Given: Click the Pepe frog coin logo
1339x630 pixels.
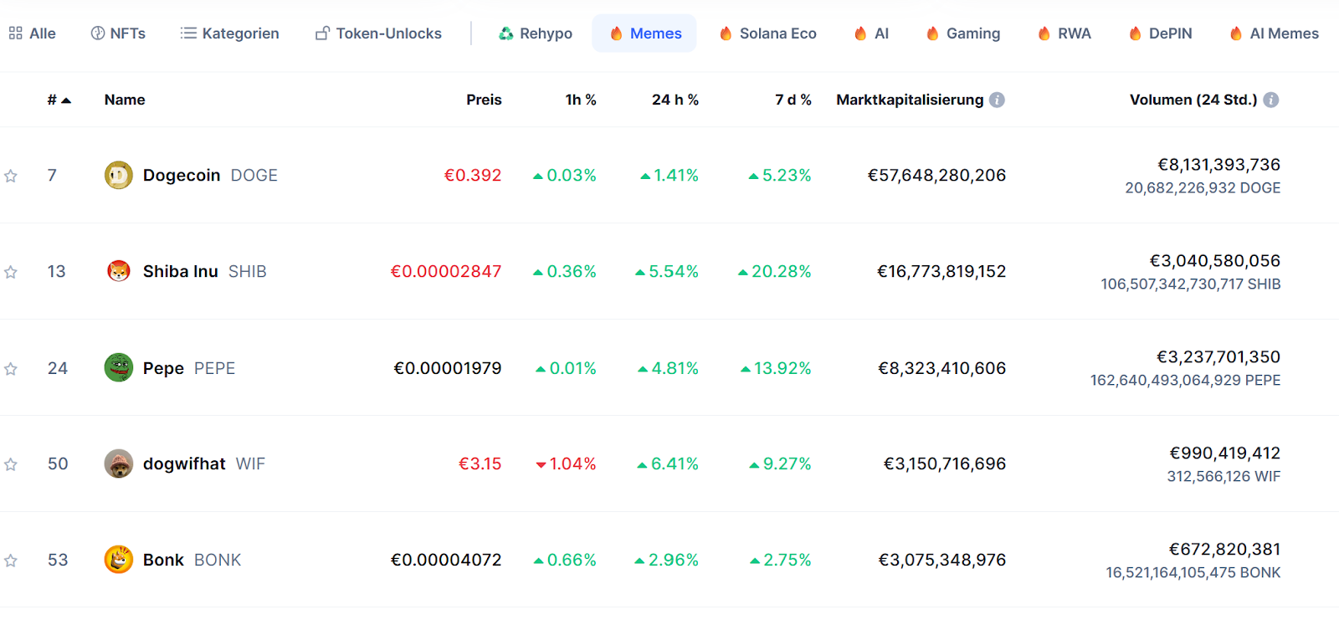Looking at the screenshot, I should point(119,367).
